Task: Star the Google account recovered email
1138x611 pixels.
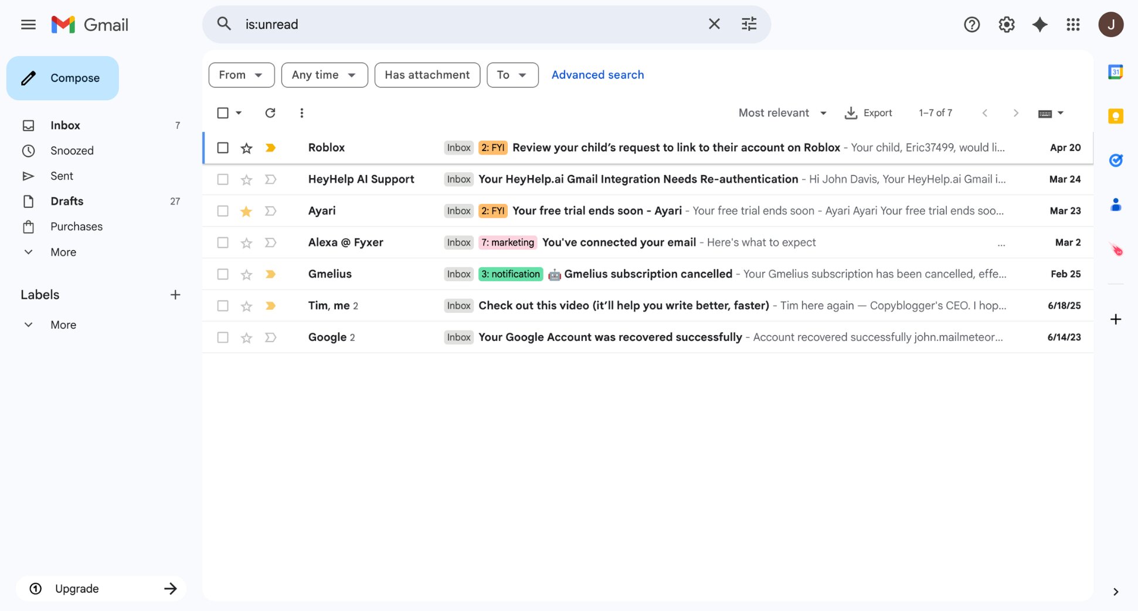Action: (x=246, y=337)
